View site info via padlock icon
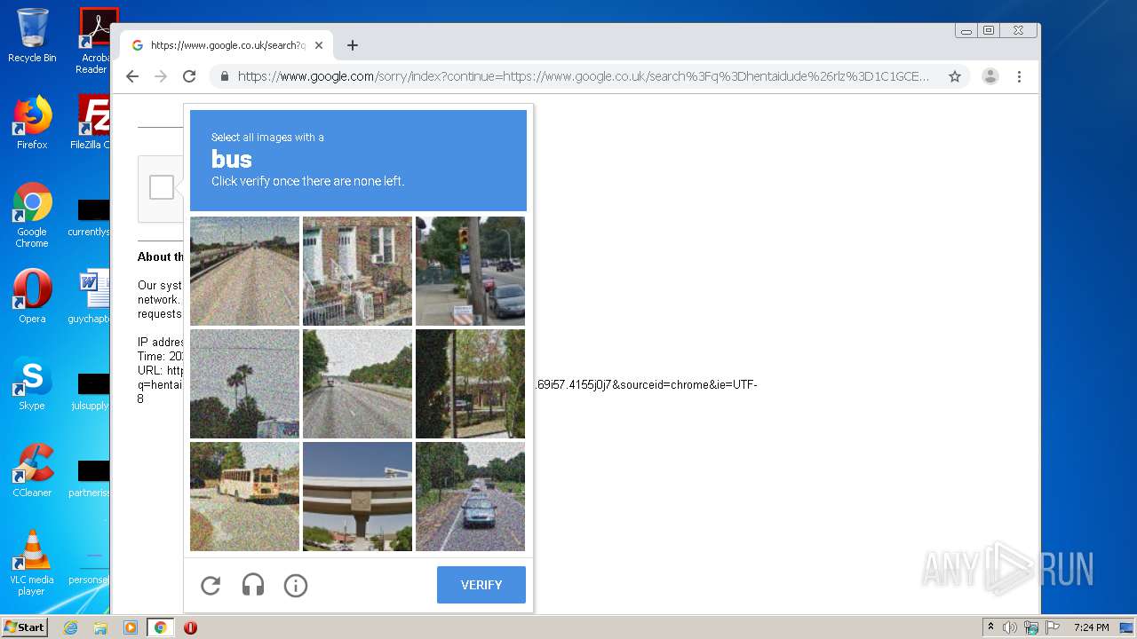 pyautogui.click(x=225, y=76)
